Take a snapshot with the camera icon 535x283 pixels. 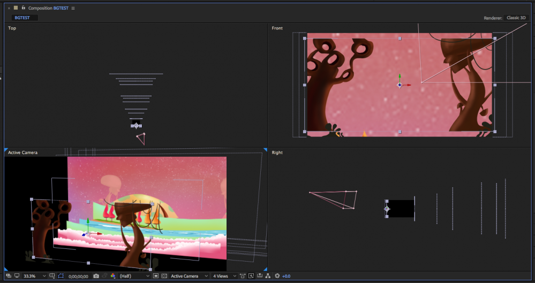[96, 276]
